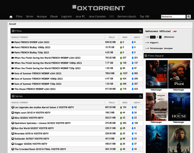The image size is (194, 153).
Task: Click the 10.76 GB size cell
Action: [110, 47]
